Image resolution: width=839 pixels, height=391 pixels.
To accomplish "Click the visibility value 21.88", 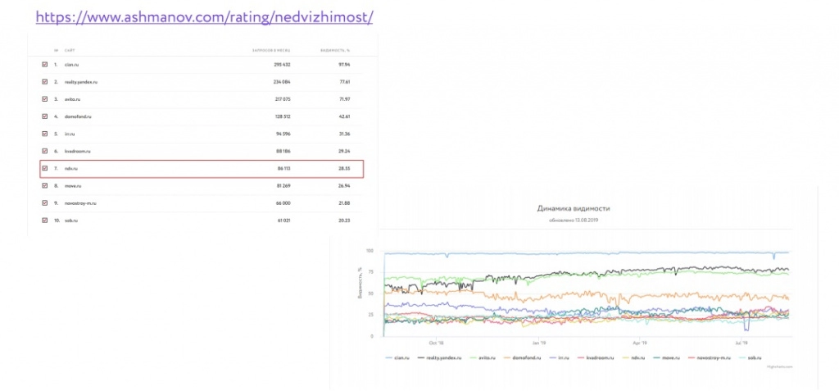I will (343, 203).
